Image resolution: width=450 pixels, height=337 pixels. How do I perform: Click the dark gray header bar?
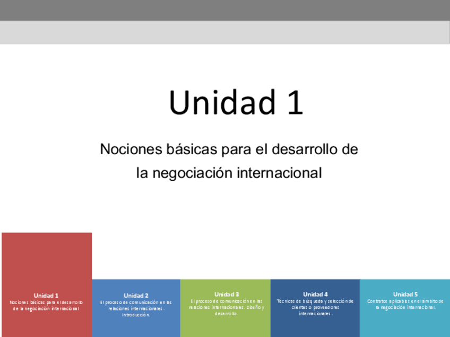(x=225, y=10)
